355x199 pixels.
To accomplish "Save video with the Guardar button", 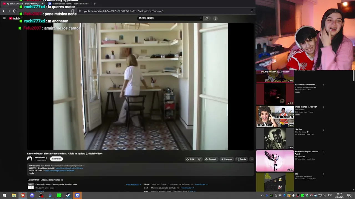I will 241,159.
